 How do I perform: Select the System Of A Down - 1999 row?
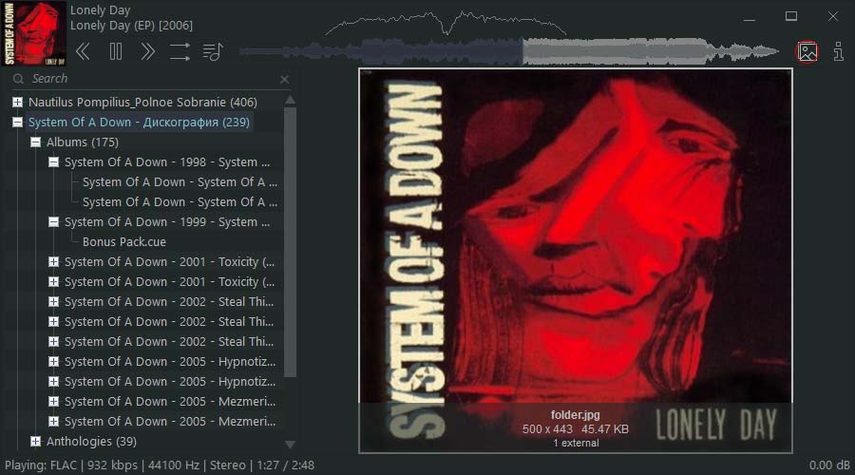pos(167,222)
